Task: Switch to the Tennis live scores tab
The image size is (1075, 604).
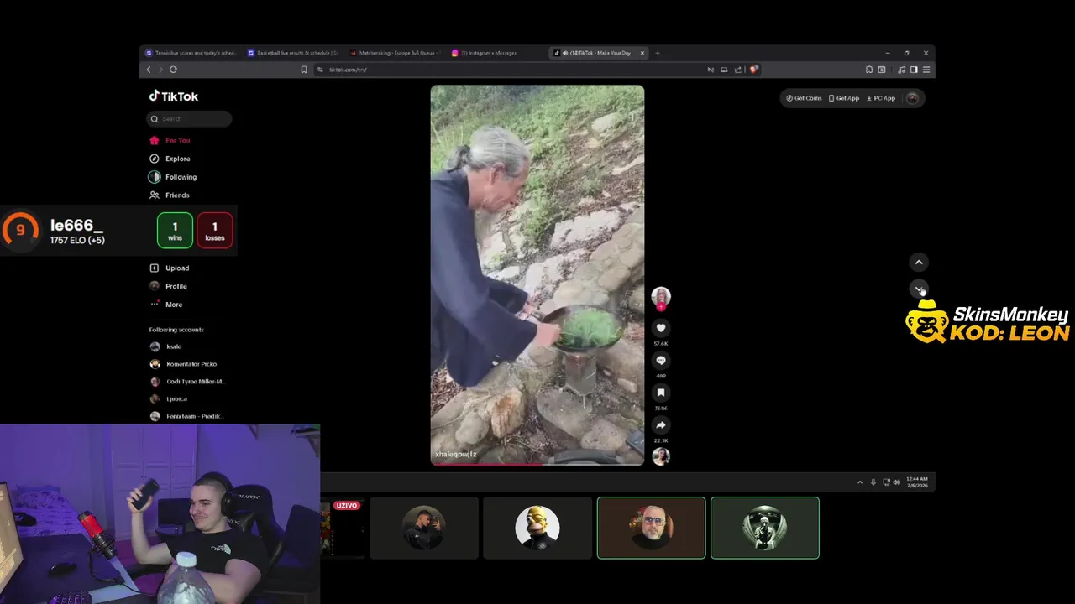Action: [189, 53]
